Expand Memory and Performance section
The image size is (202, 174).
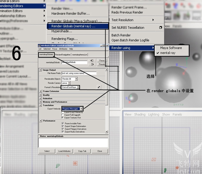coord(41,102)
